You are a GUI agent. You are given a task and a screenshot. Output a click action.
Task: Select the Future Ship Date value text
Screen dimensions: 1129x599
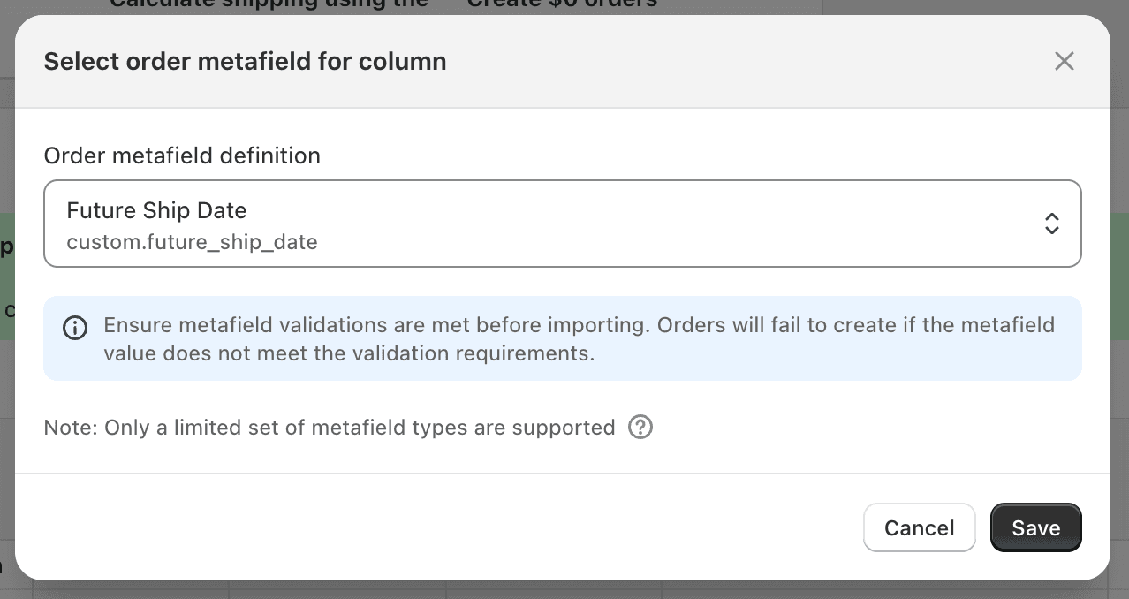point(156,210)
